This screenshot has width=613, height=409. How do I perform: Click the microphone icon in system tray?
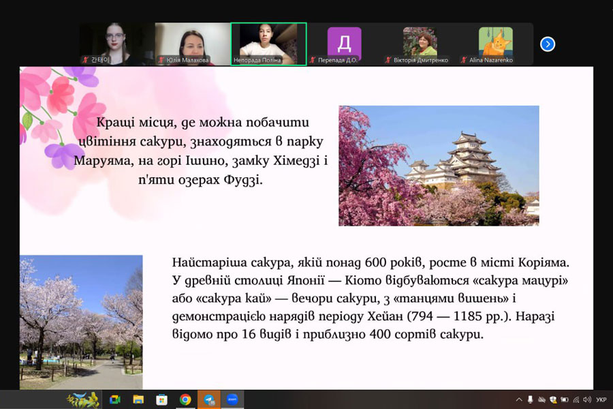click(x=531, y=399)
